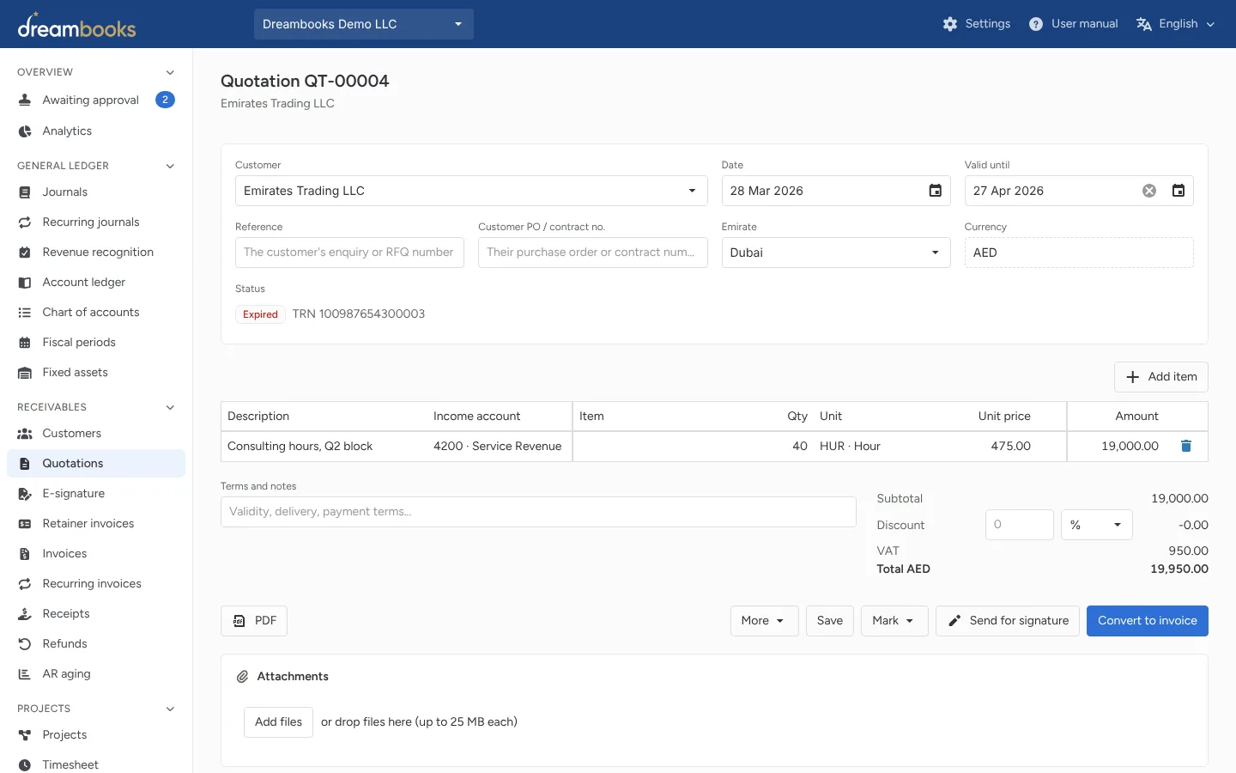Click the Terms and notes field

pos(538,512)
